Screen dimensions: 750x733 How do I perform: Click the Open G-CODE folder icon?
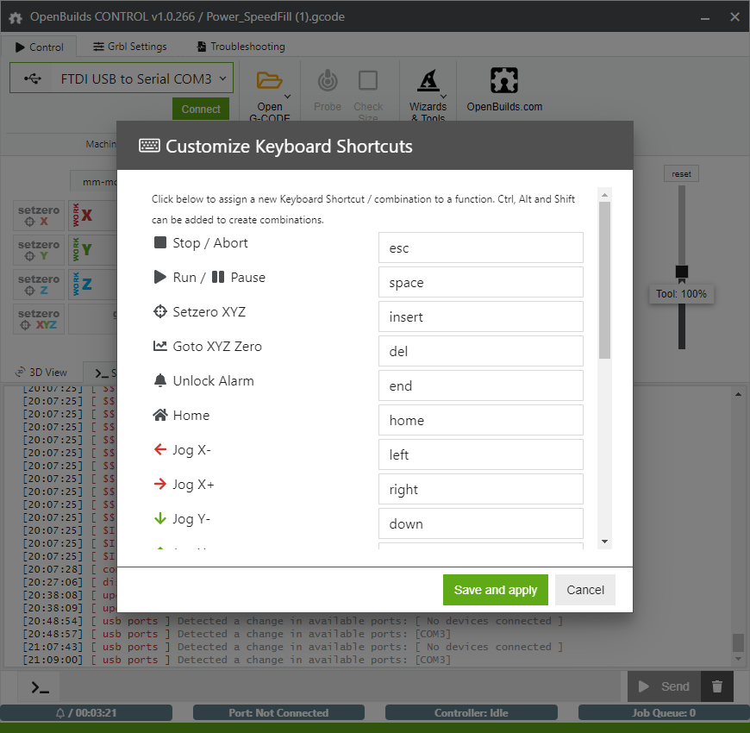pos(270,81)
